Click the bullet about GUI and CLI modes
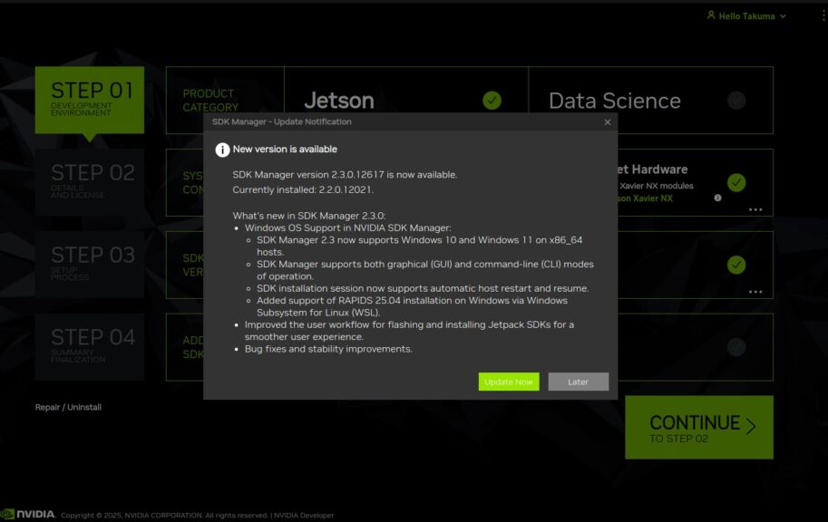This screenshot has height=522, width=828. coord(425,270)
